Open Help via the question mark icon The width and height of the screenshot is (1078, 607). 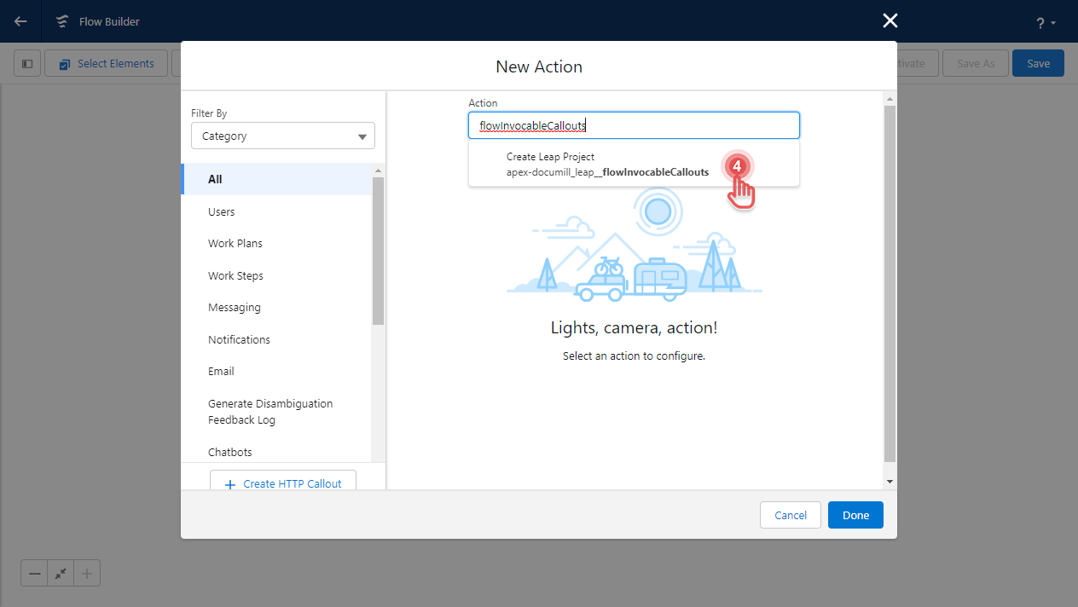(x=1040, y=21)
